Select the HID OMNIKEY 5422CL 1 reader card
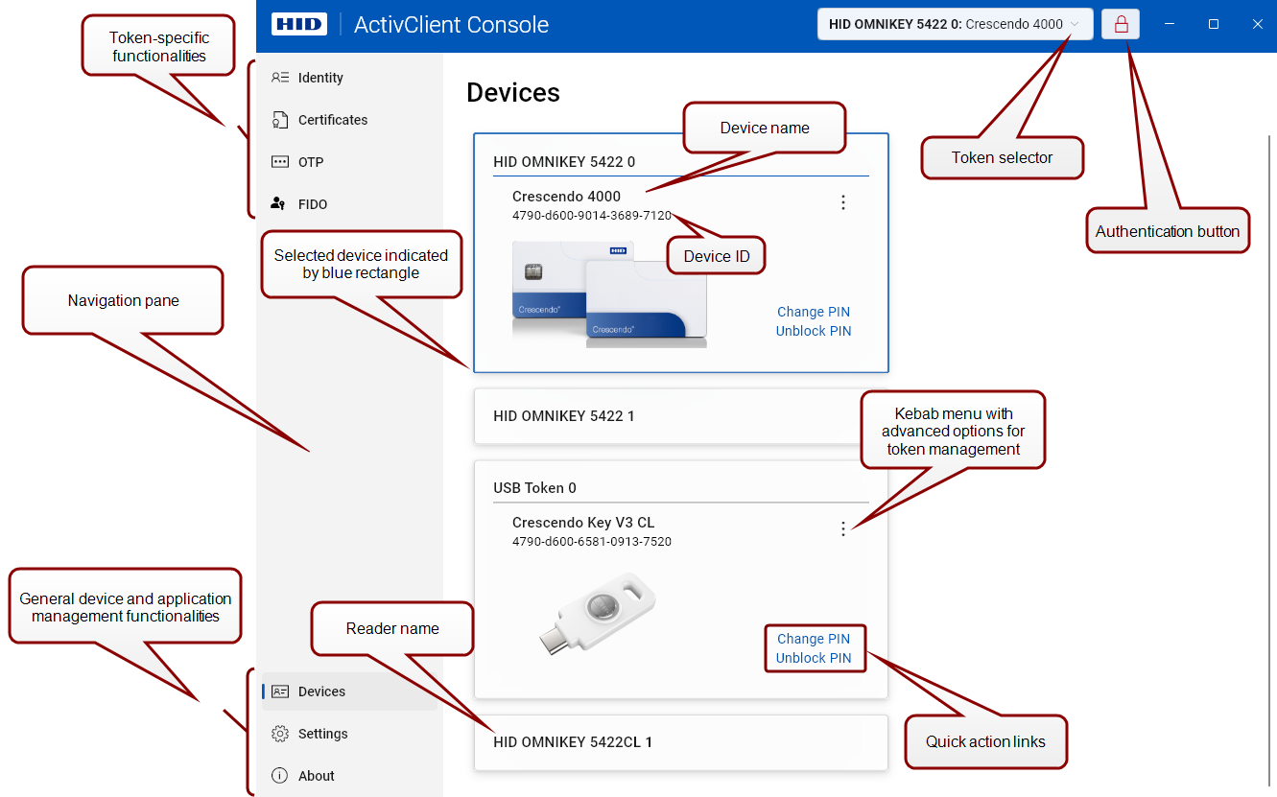Viewport: 1277px width, 797px height. [681, 742]
